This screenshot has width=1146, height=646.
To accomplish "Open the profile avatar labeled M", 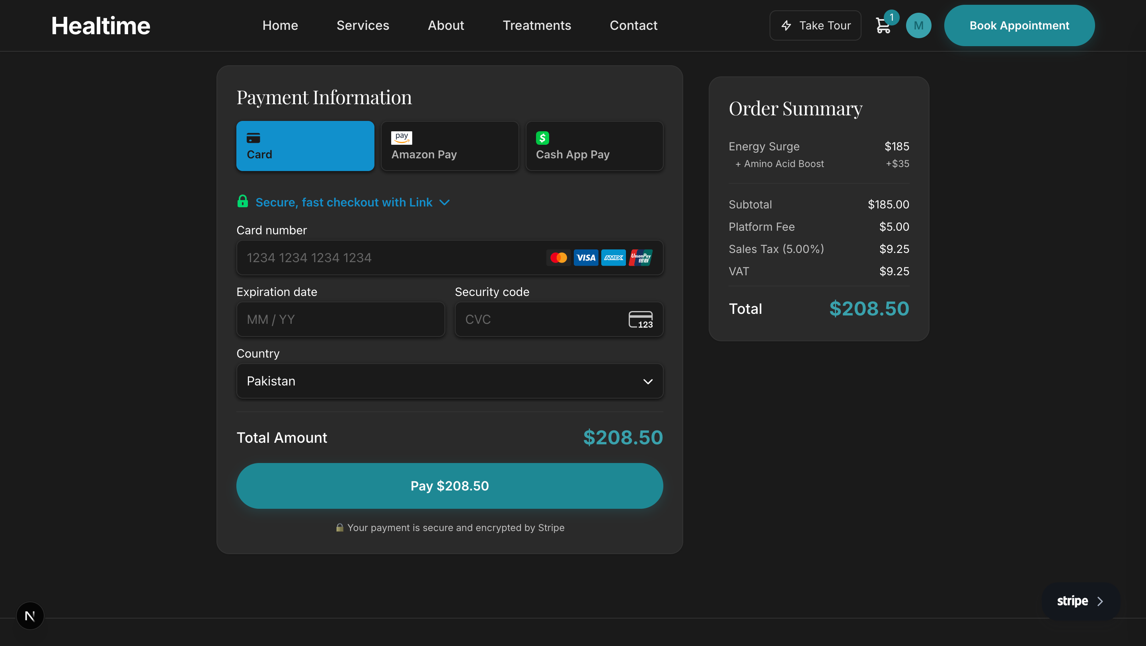I will tap(919, 25).
